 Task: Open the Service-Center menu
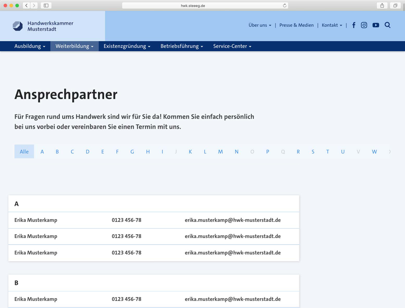(232, 46)
